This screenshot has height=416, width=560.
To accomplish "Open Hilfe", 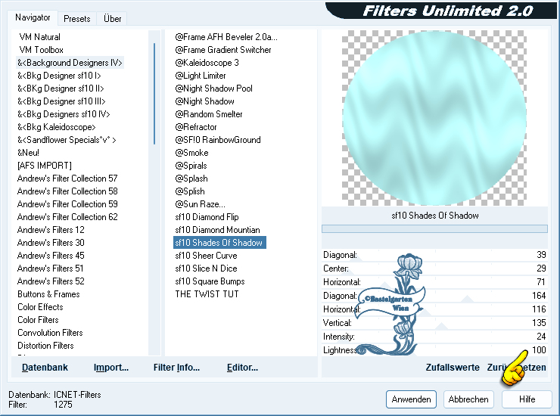I will pos(527,399).
